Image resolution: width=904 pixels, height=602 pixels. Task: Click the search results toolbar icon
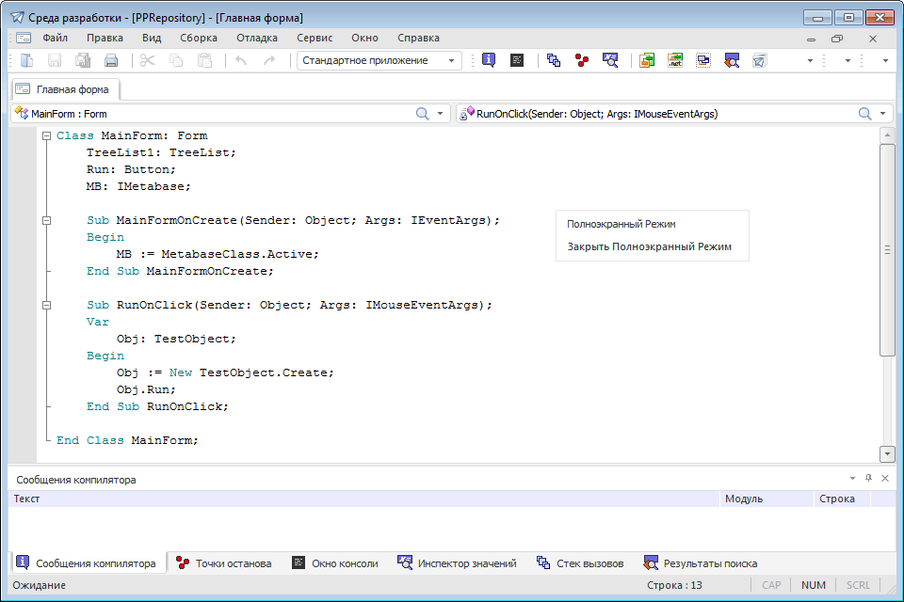(732, 60)
